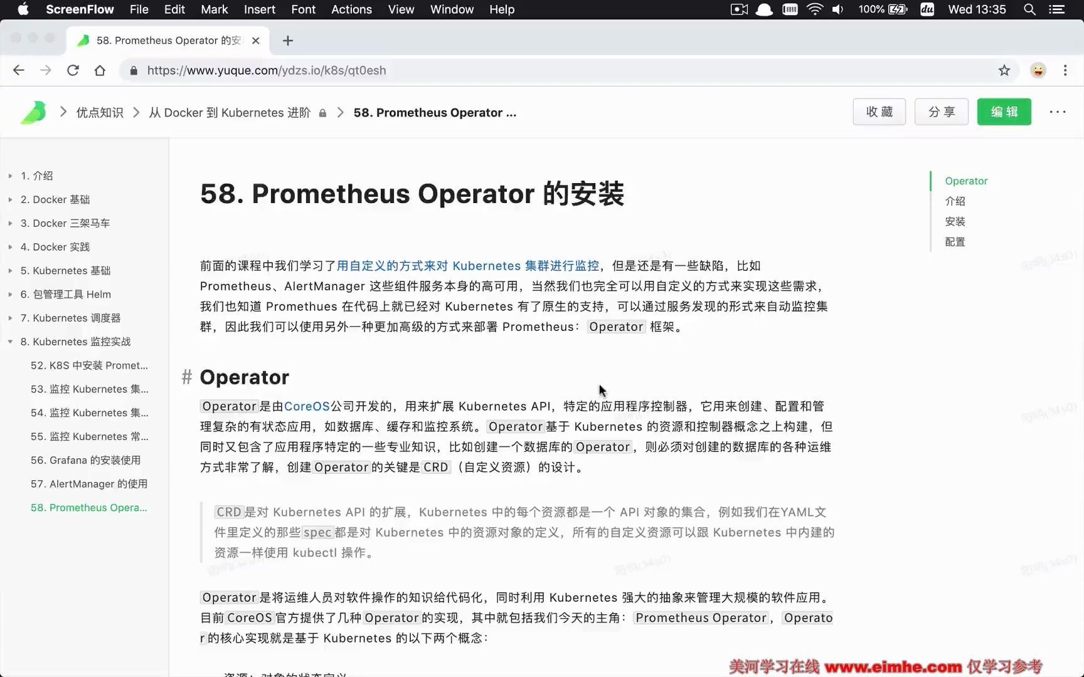1084x677 pixels.
Task: Click the 分享 button
Action: pyautogui.click(x=941, y=112)
